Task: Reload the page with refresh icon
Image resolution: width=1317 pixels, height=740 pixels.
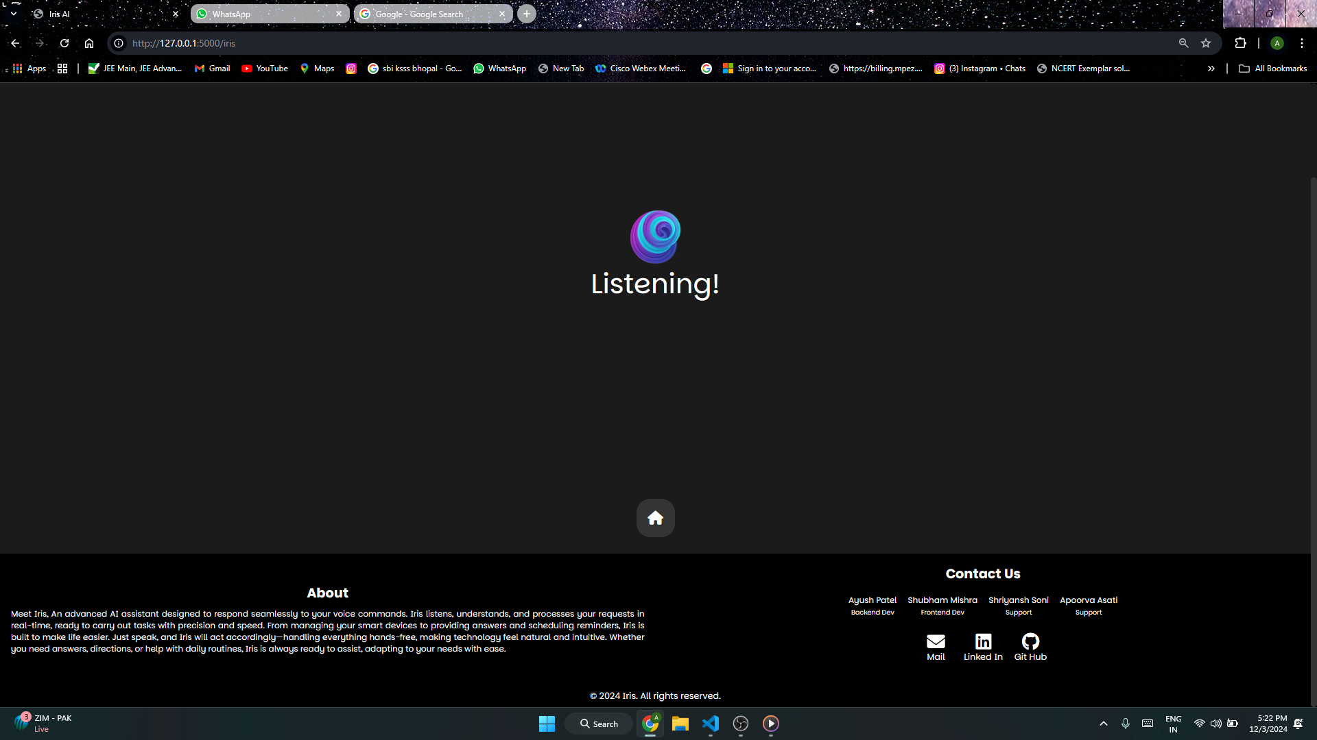Action: [x=64, y=43]
